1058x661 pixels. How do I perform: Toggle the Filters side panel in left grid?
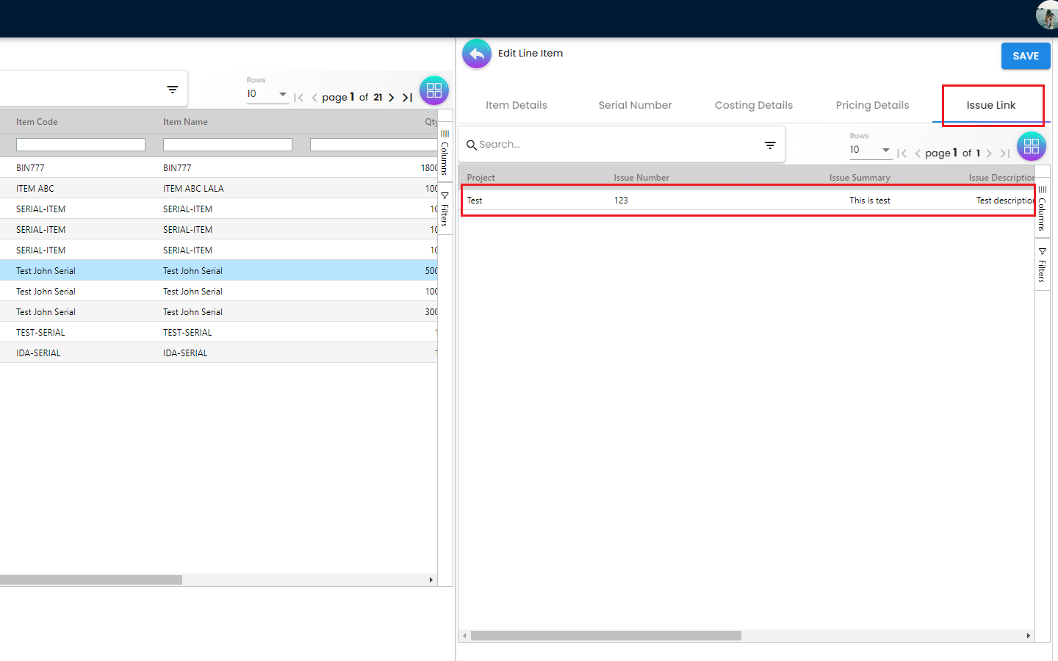click(x=445, y=209)
